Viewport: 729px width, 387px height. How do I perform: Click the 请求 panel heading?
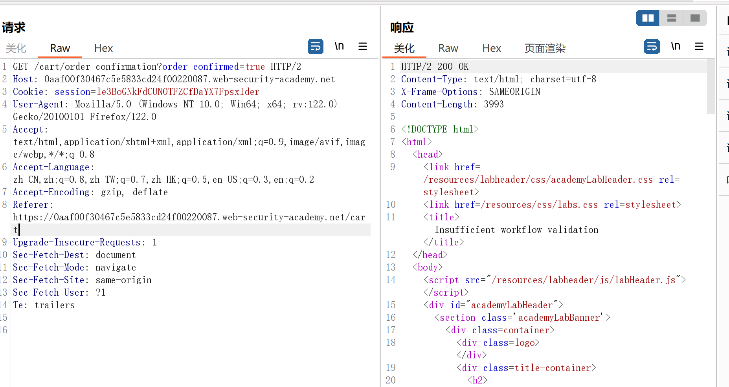click(14, 27)
